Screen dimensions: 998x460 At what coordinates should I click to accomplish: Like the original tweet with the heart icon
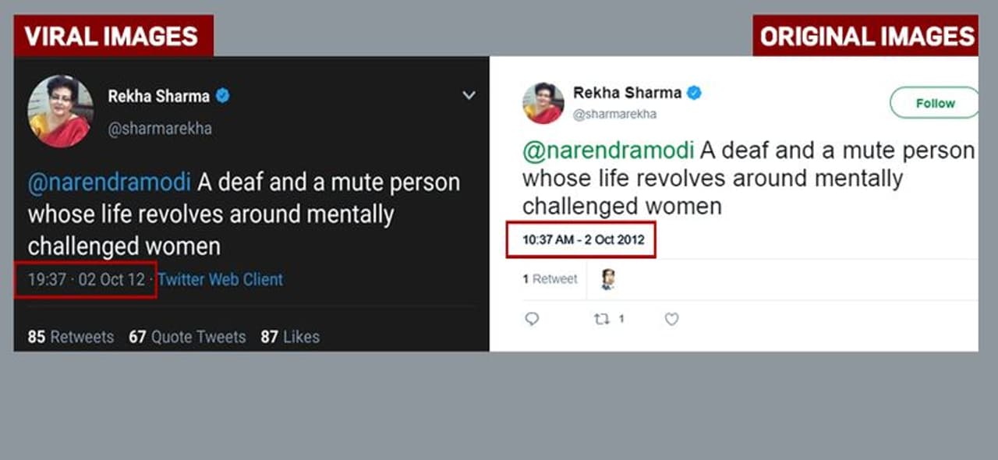click(671, 319)
